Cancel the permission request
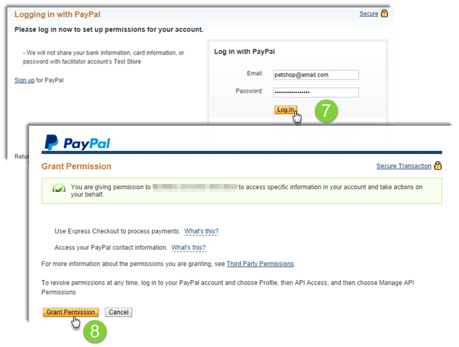The width and height of the screenshot is (459, 347). tap(119, 312)
